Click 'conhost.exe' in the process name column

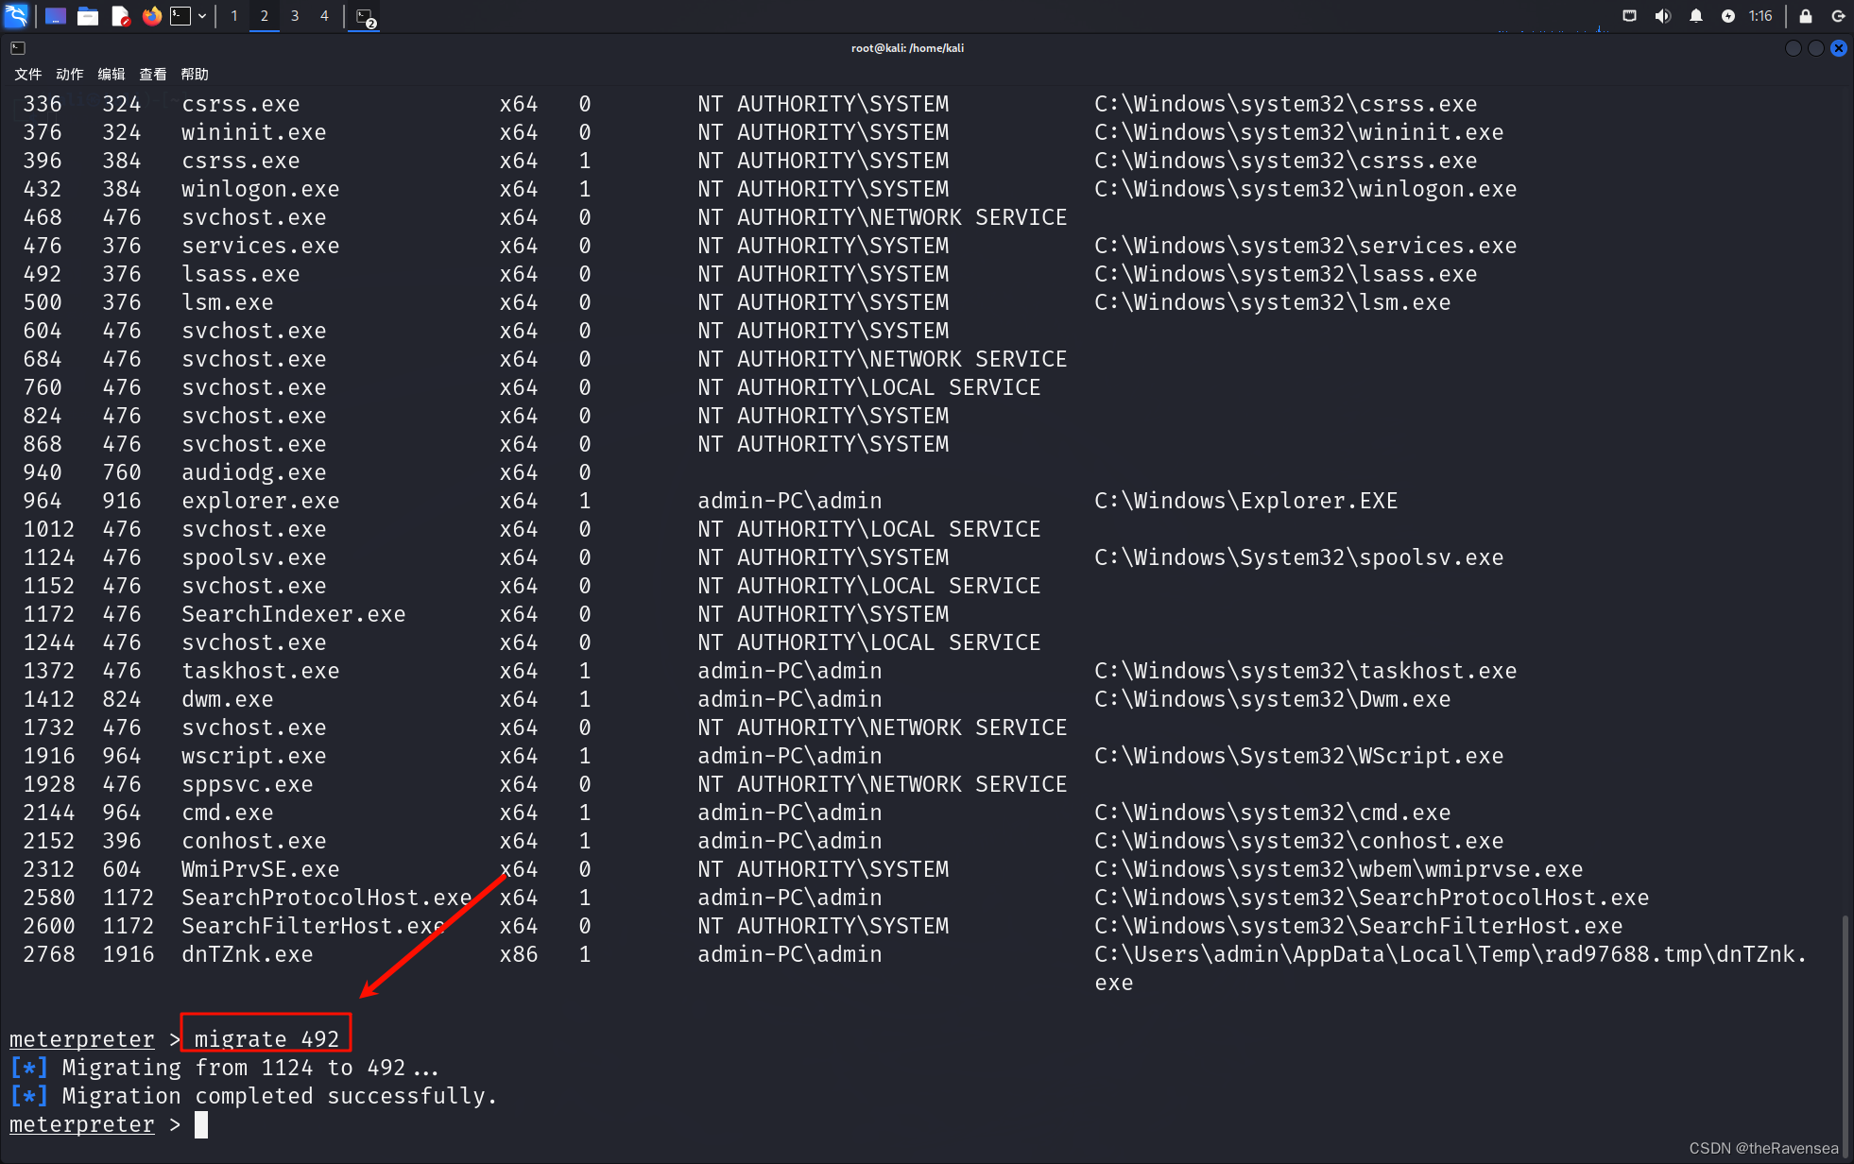pyautogui.click(x=254, y=841)
